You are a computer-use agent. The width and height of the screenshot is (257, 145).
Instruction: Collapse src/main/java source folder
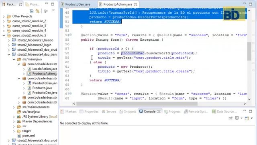click(14, 59)
